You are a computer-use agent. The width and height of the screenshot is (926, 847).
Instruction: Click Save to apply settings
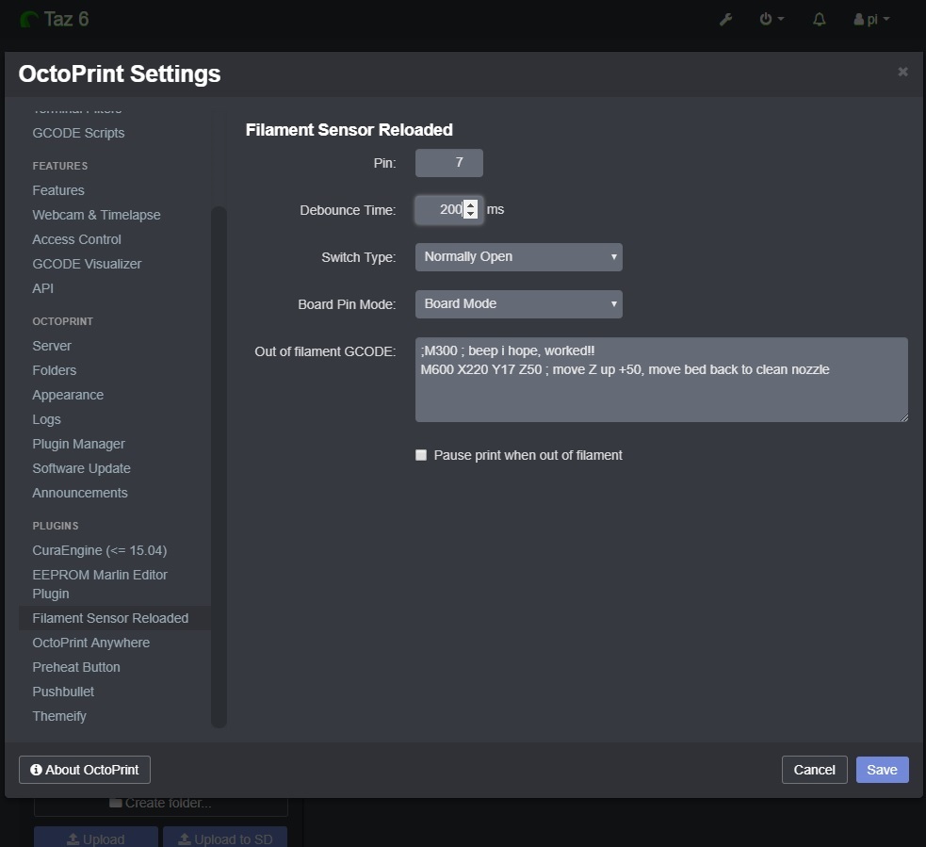(883, 770)
